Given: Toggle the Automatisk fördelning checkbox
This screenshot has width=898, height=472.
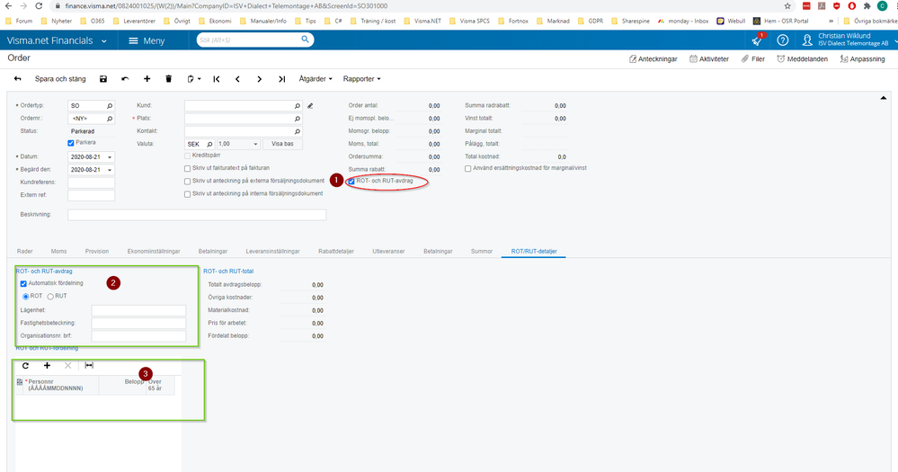Looking at the screenshot, I should point(23,283).
